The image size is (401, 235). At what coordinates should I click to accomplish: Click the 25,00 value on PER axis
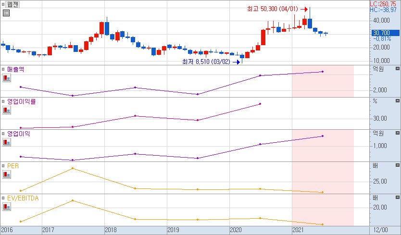pyautogui.click(x=380, y=181)
